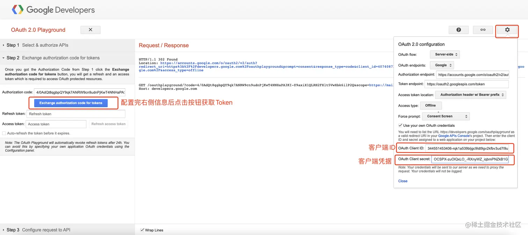Click the HTTP/1.1 302 Found text
The width and height of the screenshot is (528, 235).
point(158,60)
